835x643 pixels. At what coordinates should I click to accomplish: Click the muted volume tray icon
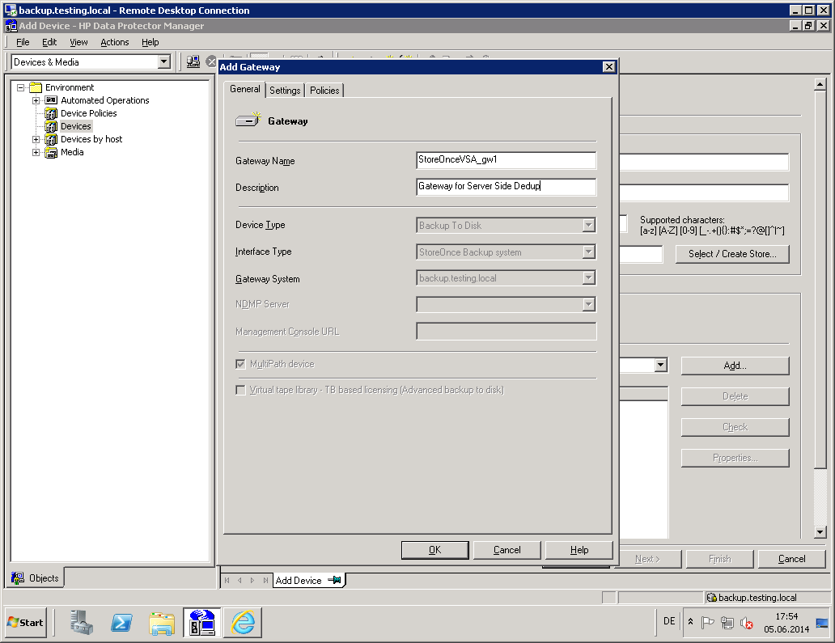tap(747, 623)
